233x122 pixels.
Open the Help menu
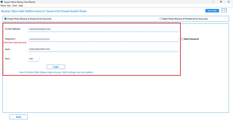(21, 6)
